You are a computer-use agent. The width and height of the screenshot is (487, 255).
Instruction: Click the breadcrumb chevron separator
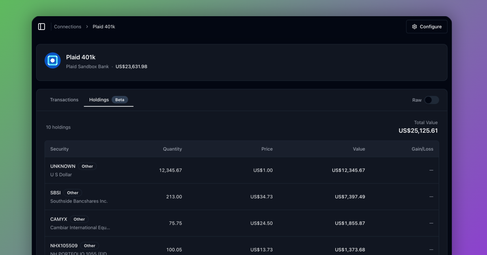[x=87, y=27]
